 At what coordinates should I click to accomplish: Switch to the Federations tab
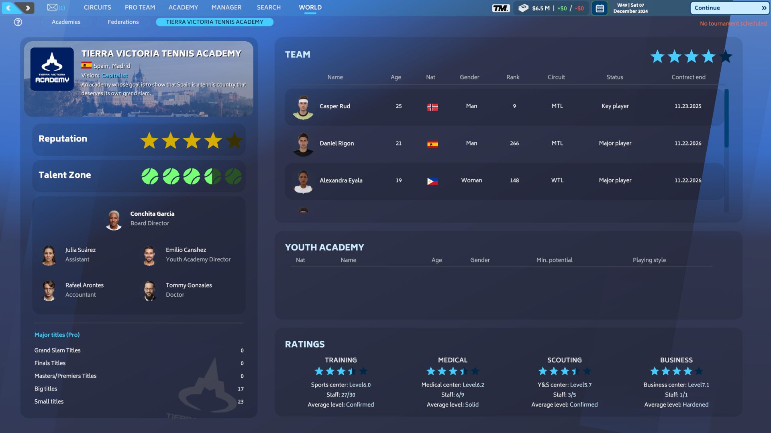click(123, 22)
